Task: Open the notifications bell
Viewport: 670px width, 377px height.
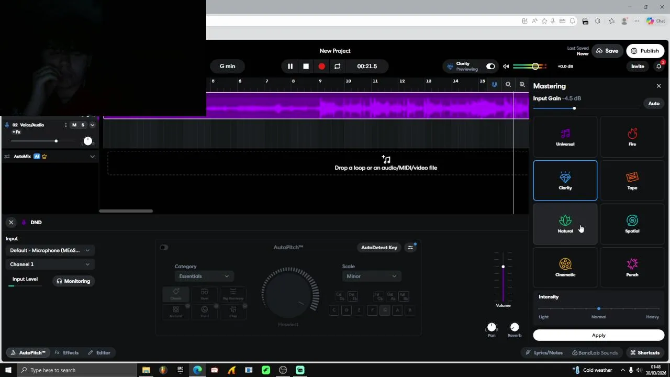Action: point(659,66)
